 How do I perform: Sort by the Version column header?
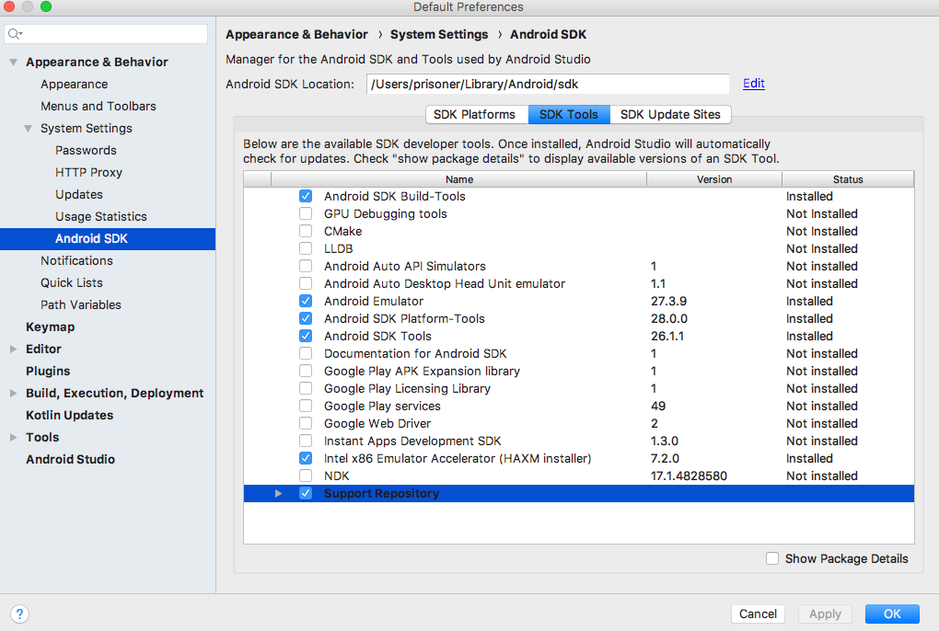[x=713, y=179]
